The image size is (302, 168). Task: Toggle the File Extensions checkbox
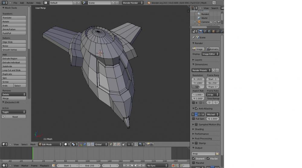point(208,158)
